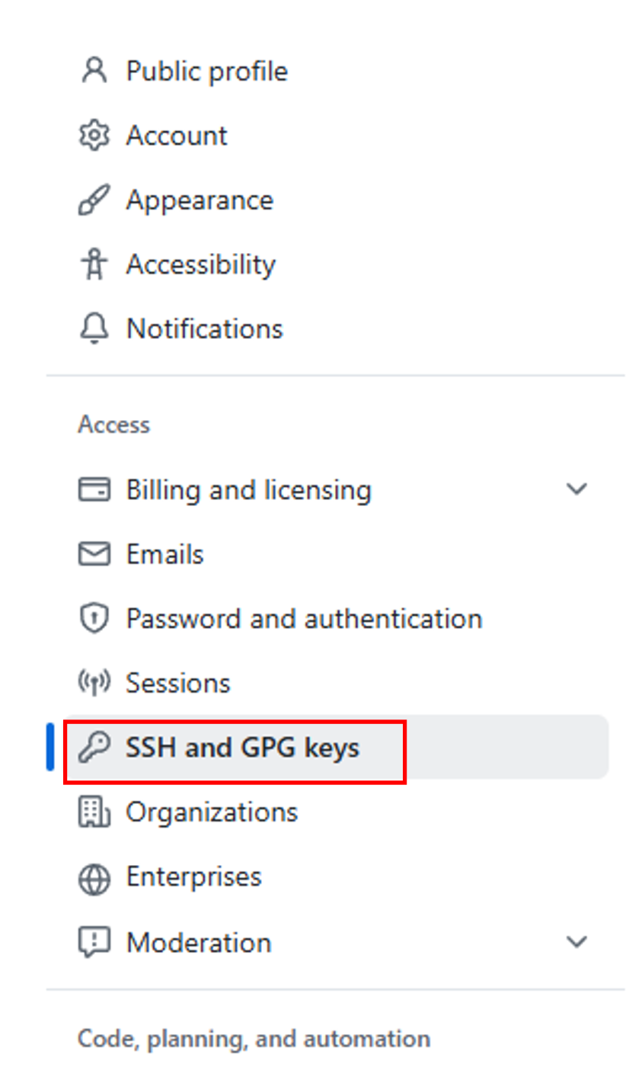Click the Appearance paintbrush icon
This screenshot has width=629, height=1067.
coord(94,200)
